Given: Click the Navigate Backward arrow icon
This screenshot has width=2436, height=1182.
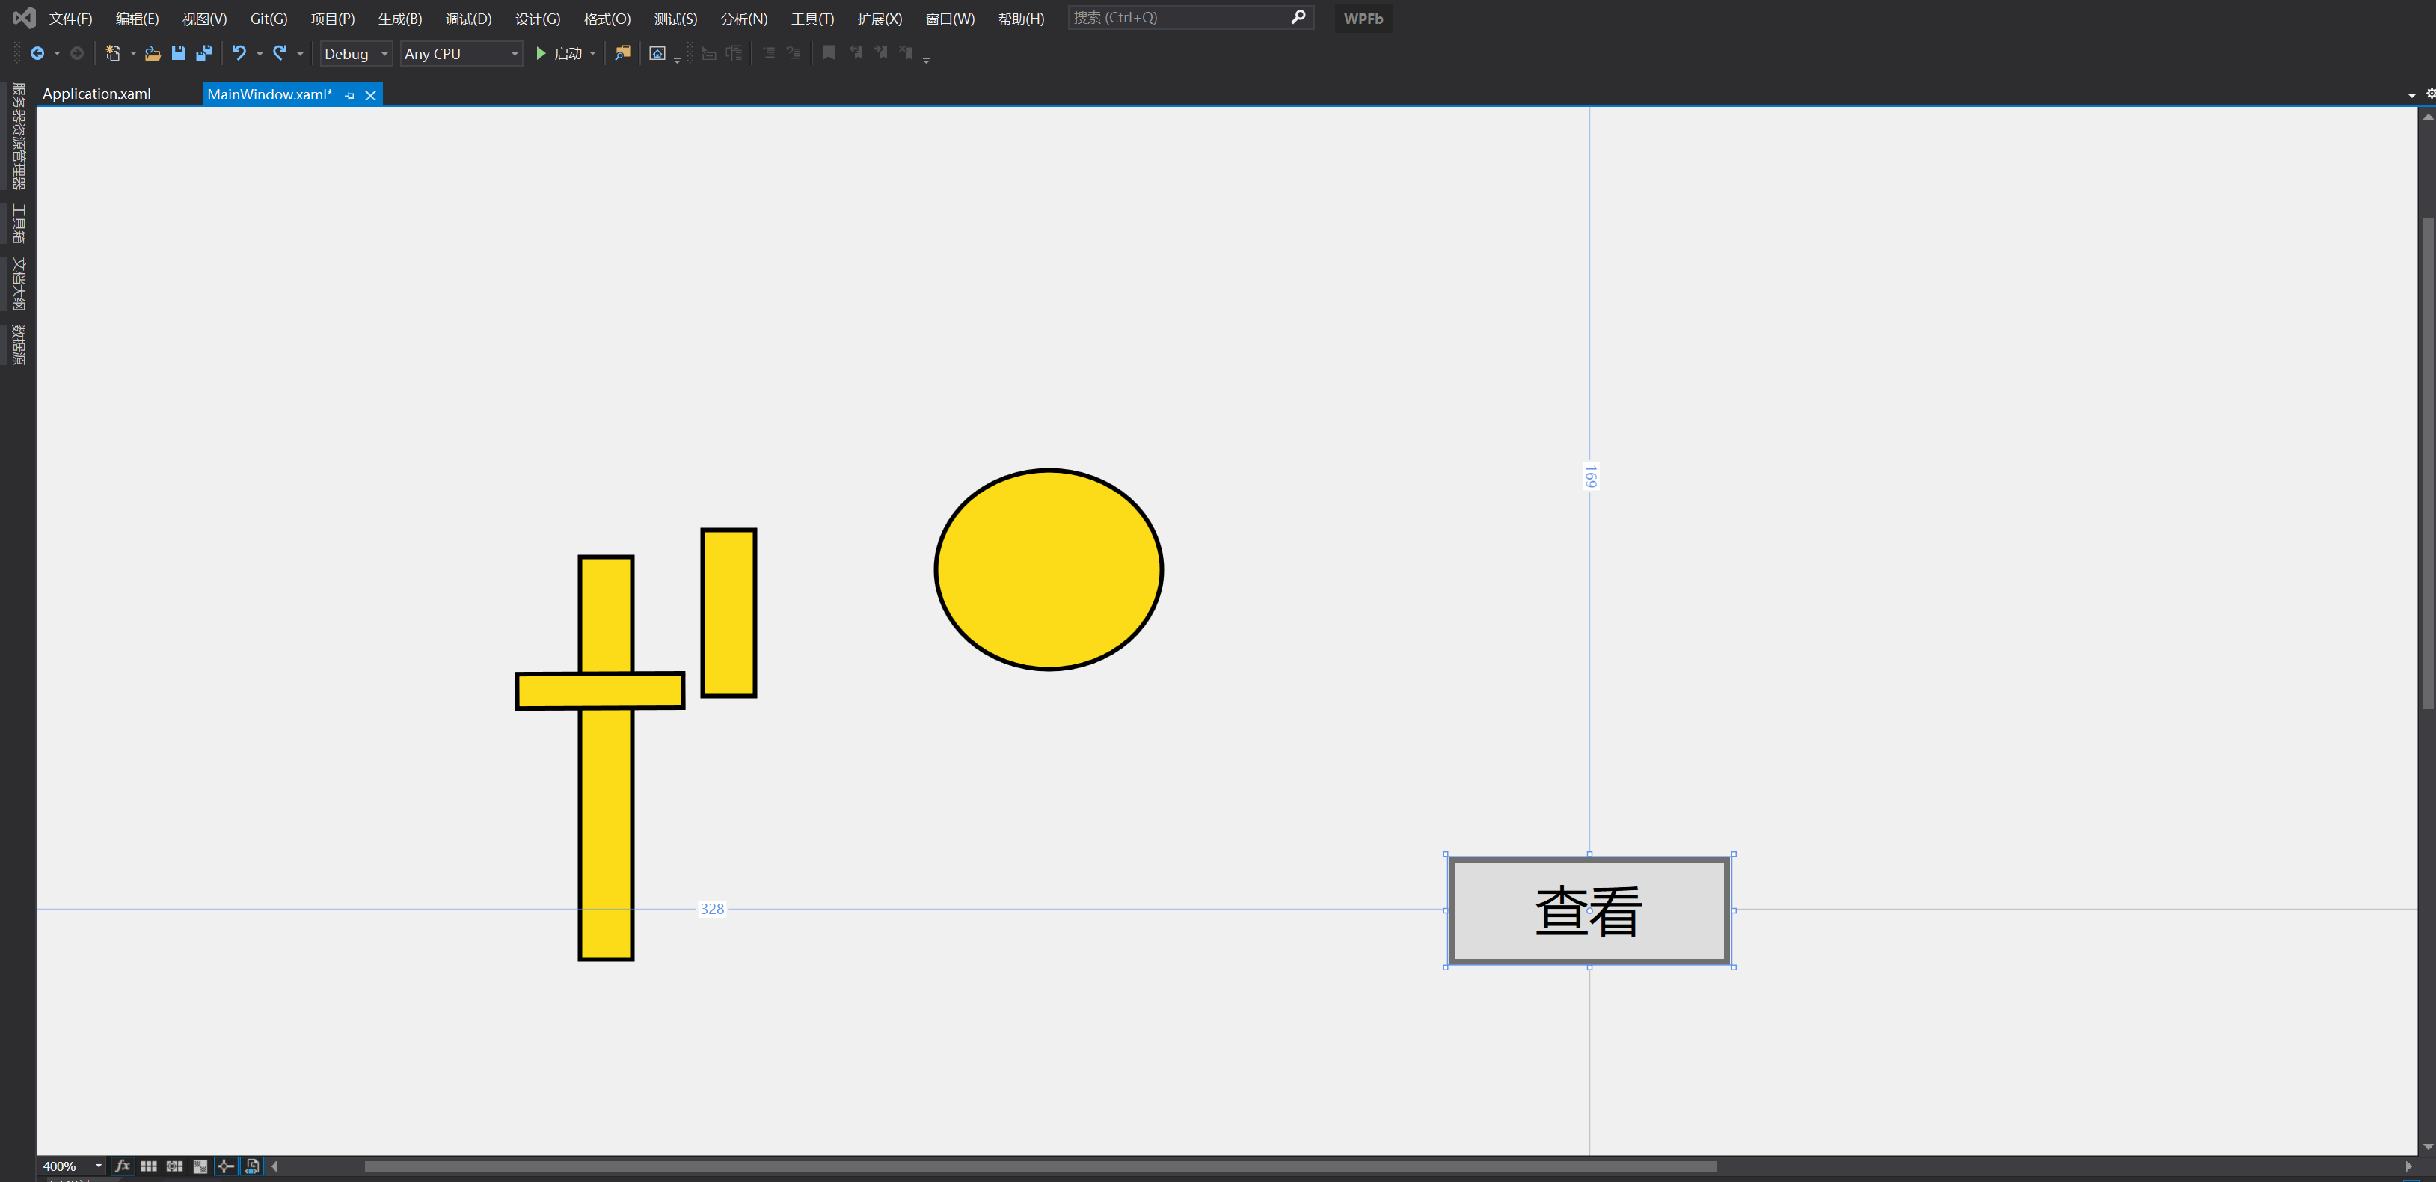Looking at the screenshot, I should [x=37, y=54].
